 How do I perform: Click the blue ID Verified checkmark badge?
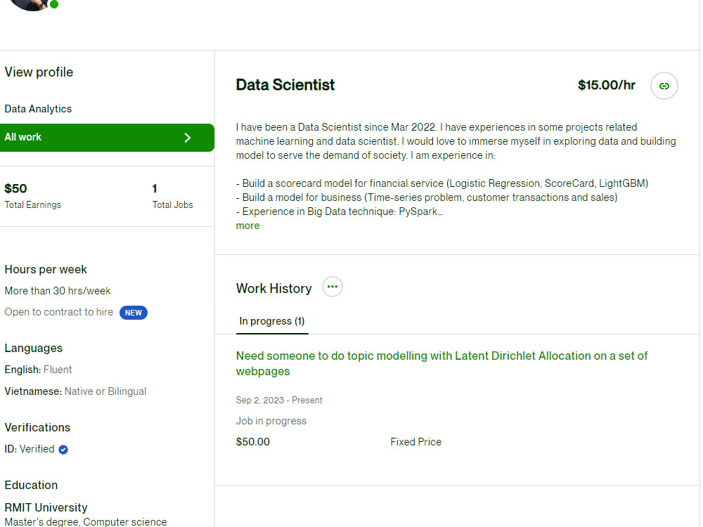click(x=63, y=449)
